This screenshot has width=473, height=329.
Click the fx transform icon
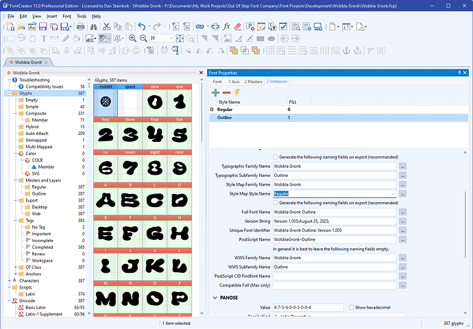click(226, 27)
